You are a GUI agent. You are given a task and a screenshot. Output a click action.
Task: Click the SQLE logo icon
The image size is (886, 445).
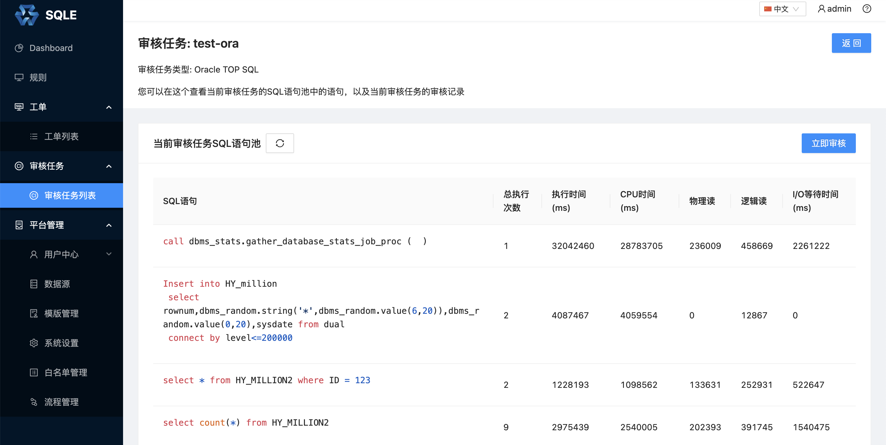27,14
